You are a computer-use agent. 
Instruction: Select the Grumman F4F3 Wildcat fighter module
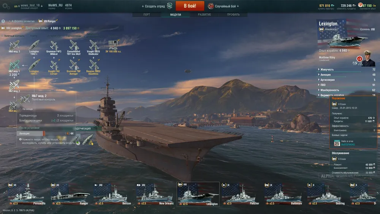pos(54,48)
